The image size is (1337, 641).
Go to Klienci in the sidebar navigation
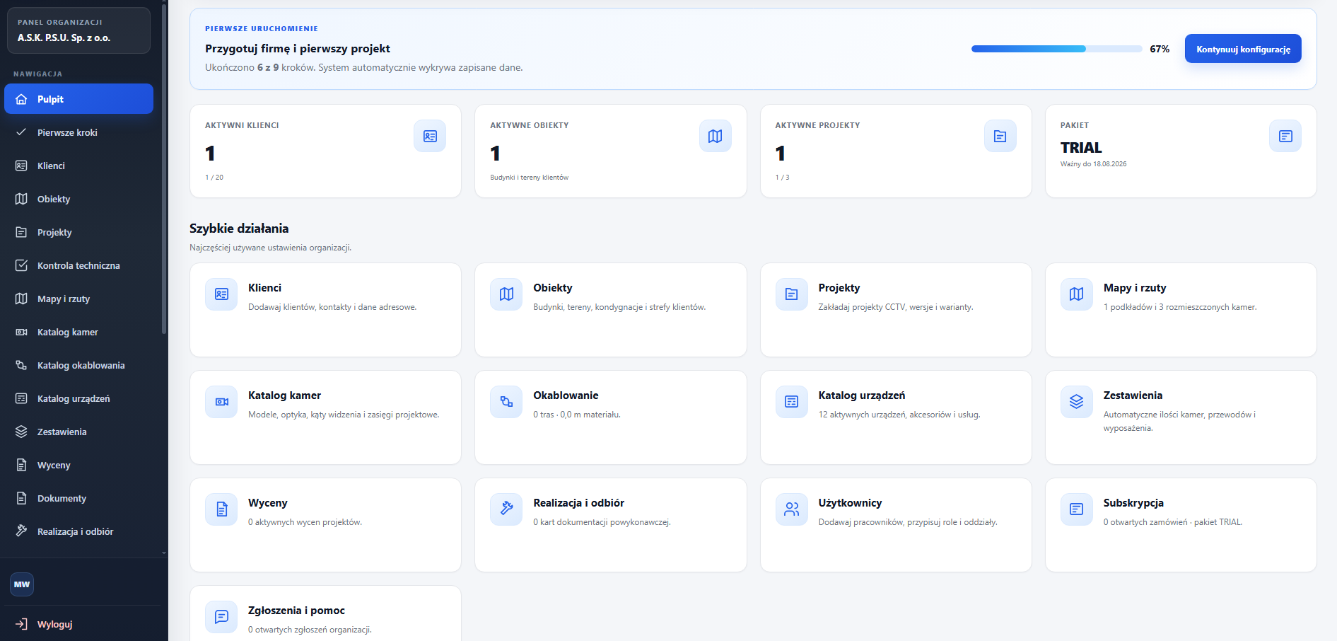[x=78, y=166]
